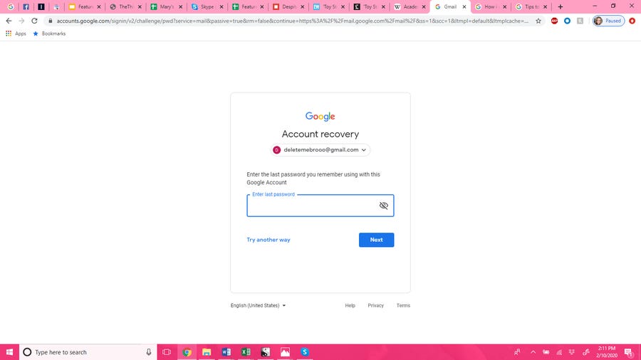Open File Explorer from the taskbar

point(207,352)
